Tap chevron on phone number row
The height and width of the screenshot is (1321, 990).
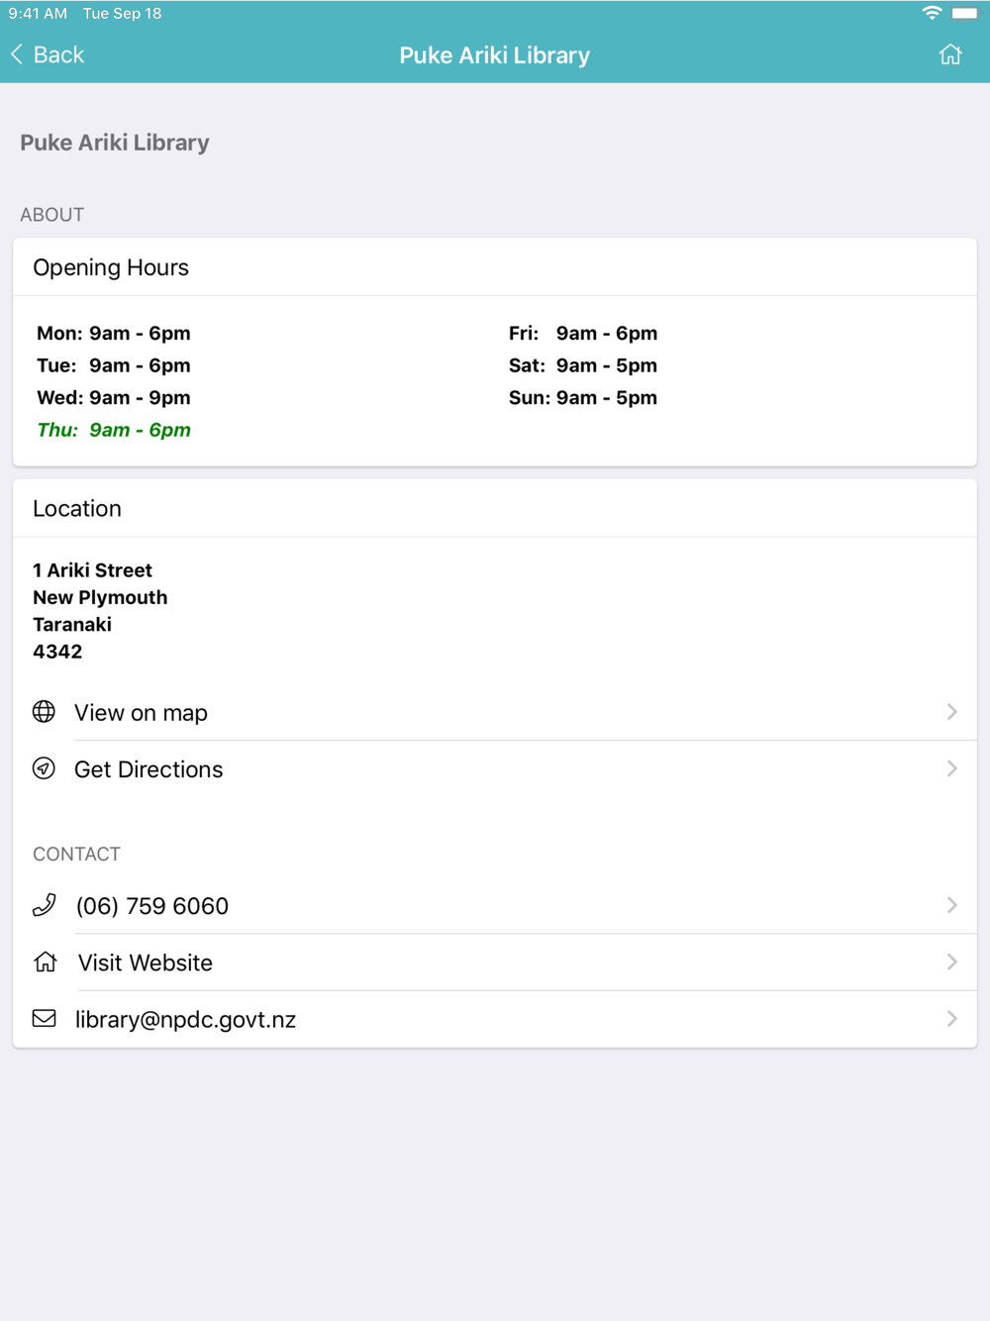point(951,905)
